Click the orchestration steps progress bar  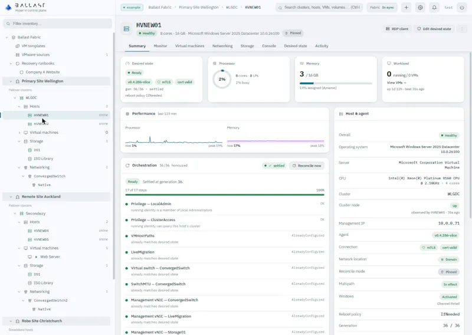tap(225, 195)
